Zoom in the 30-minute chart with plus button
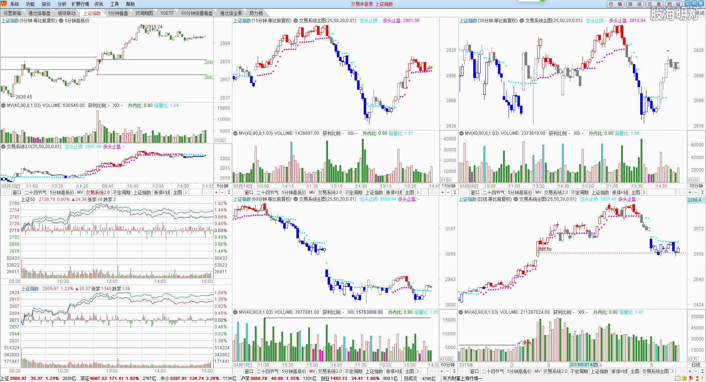706x382 pixels. [x=690, y=192]
